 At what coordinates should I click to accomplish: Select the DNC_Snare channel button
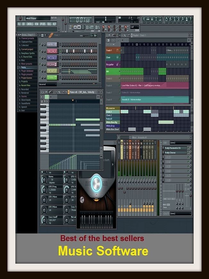[52, 64]
